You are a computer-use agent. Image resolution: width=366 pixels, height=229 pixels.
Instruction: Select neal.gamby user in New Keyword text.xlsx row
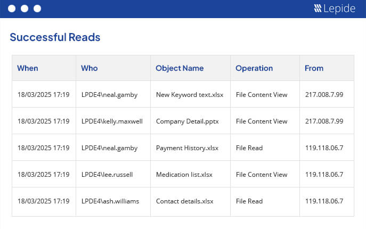pos(109,95)
